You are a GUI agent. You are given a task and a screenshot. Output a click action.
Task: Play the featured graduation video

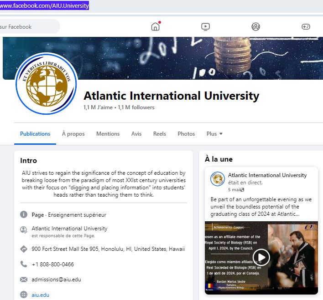tap(261, 257)
